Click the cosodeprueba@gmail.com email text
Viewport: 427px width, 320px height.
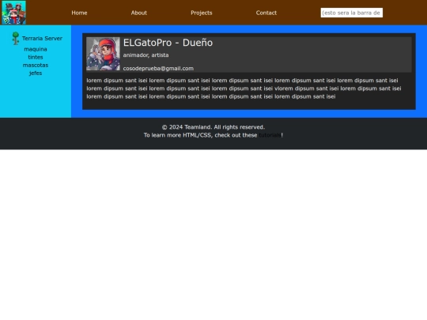(x=158, y=69)
